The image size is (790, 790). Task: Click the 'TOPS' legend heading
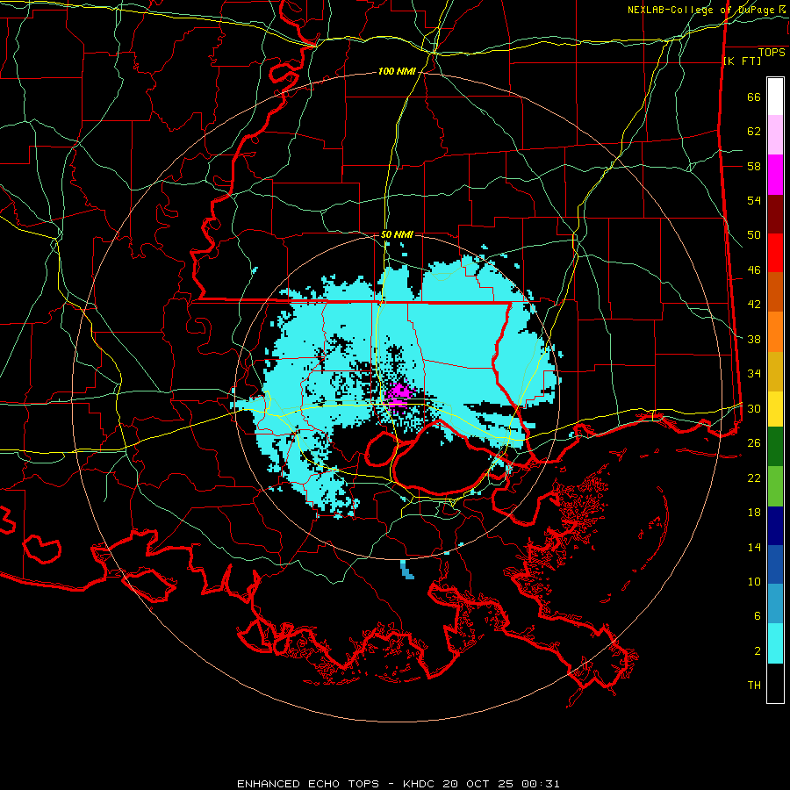point(772,53)
